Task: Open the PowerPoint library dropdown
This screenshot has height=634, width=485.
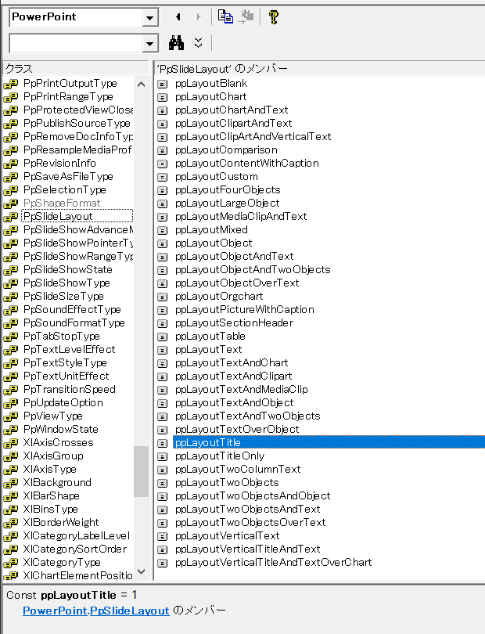Action: click(x=150, y=18)
